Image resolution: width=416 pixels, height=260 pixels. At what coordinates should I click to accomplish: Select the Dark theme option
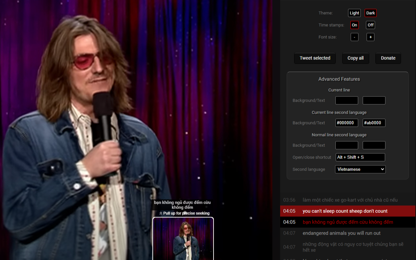(x=370, y=13)
